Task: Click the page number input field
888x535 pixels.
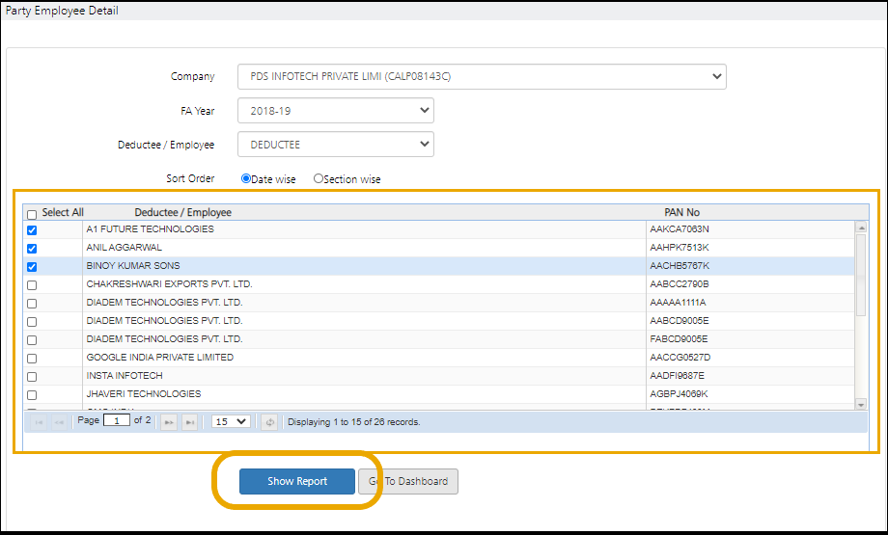Action: 117,420
